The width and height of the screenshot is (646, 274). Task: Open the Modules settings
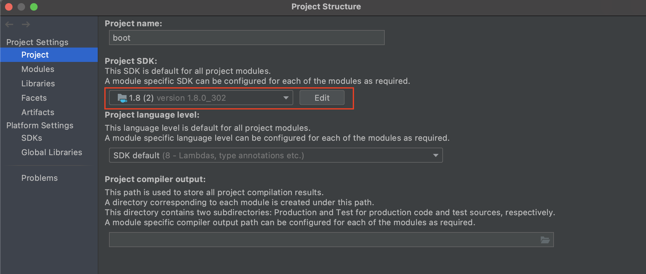tap(38, 69)
